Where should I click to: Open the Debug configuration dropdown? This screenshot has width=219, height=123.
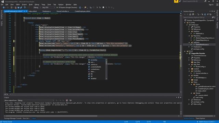coord(37,8)
